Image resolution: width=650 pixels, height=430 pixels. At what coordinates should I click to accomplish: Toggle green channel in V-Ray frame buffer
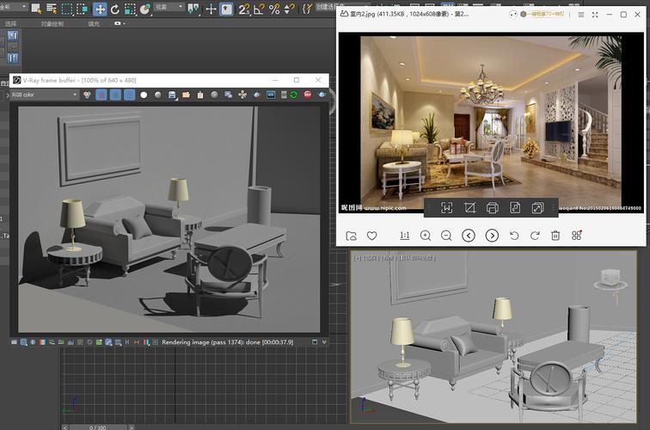(115, 95)
